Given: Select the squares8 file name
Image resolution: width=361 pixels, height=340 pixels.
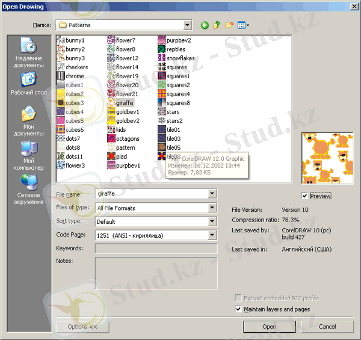Looking at the screenshot, I should click(178, 103).
